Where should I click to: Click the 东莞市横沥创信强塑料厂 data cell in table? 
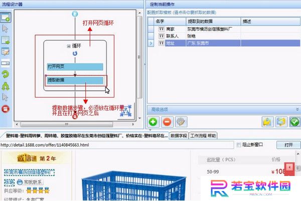[x=214, y=29]
